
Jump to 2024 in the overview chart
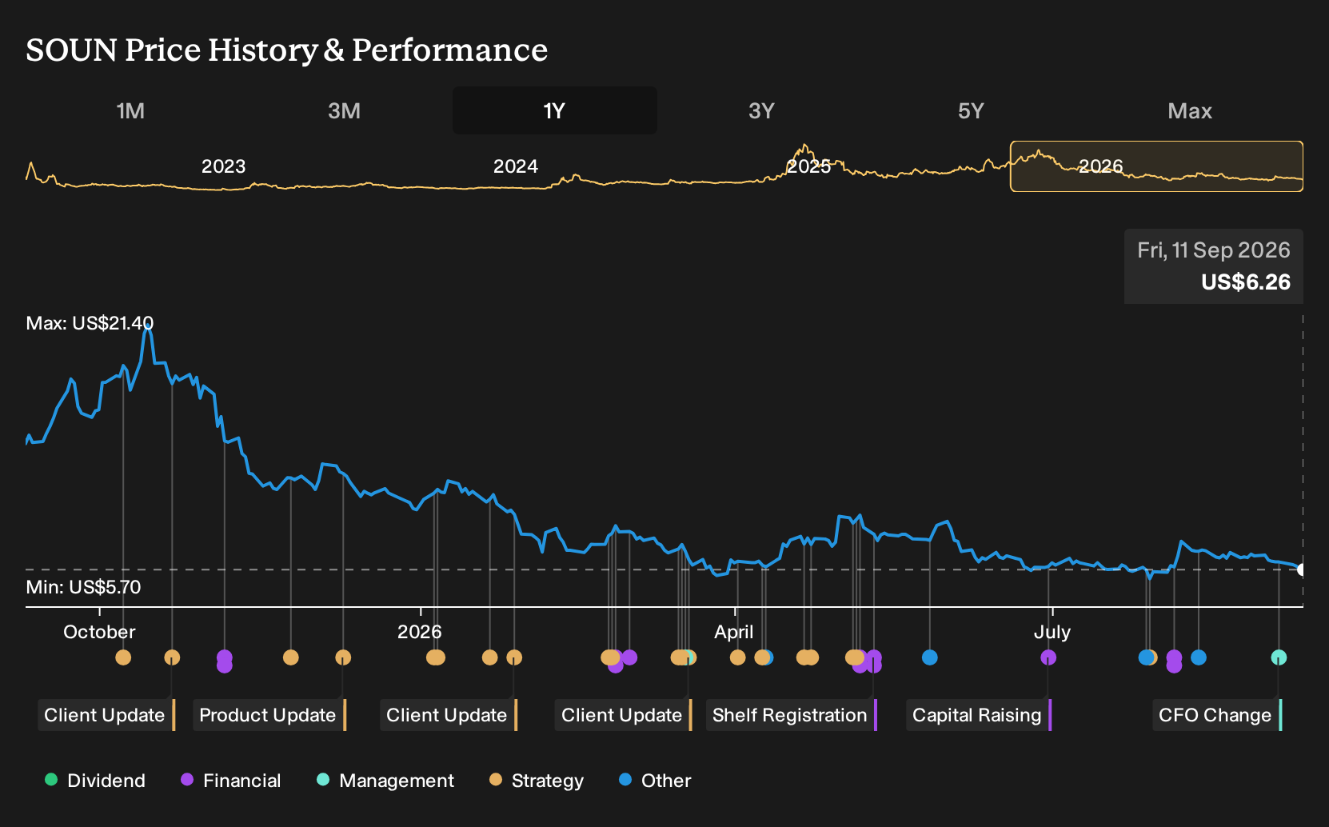(x=515, y=166)
